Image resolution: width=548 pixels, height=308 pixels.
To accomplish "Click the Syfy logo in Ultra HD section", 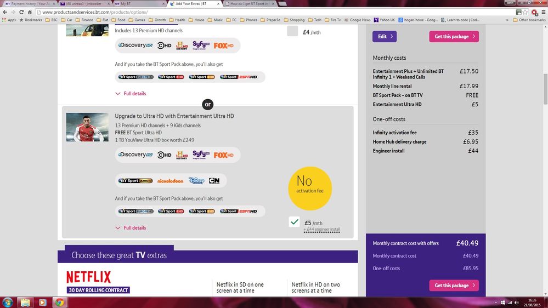I will pyautogui.click(x=201, y=155).
